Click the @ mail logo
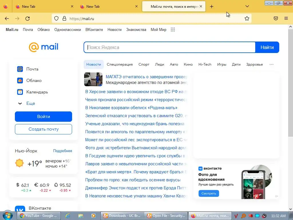Viewport: 293px width, 220px height. click(43, 47)
